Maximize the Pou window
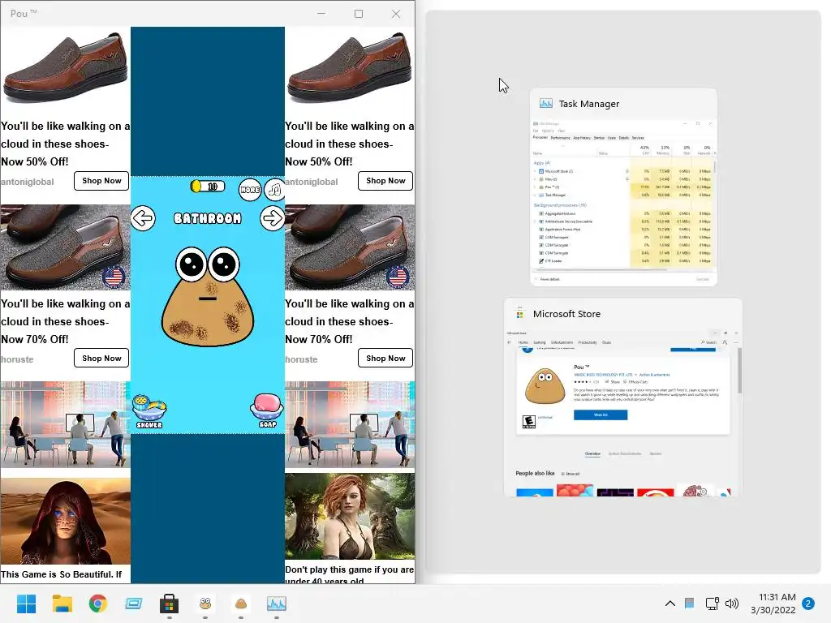The image size is (831, 623). tap(359, 14)
